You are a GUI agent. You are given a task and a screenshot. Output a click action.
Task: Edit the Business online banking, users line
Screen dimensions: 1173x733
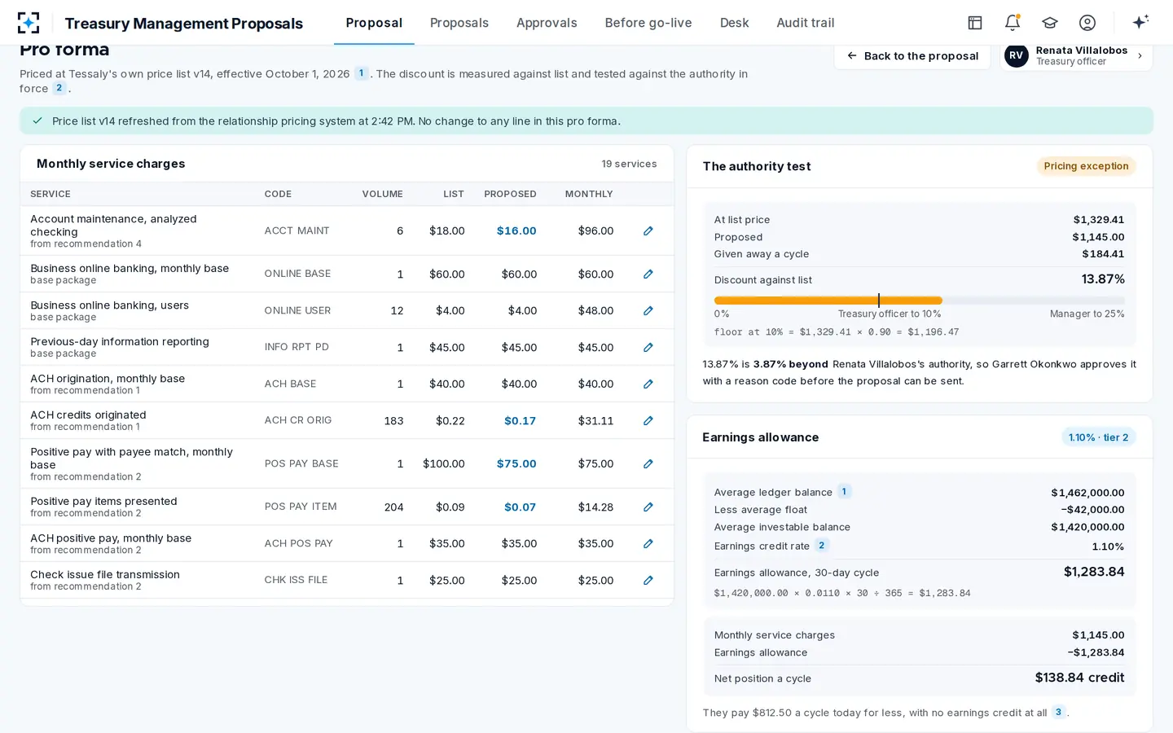(x=648, y=311)
